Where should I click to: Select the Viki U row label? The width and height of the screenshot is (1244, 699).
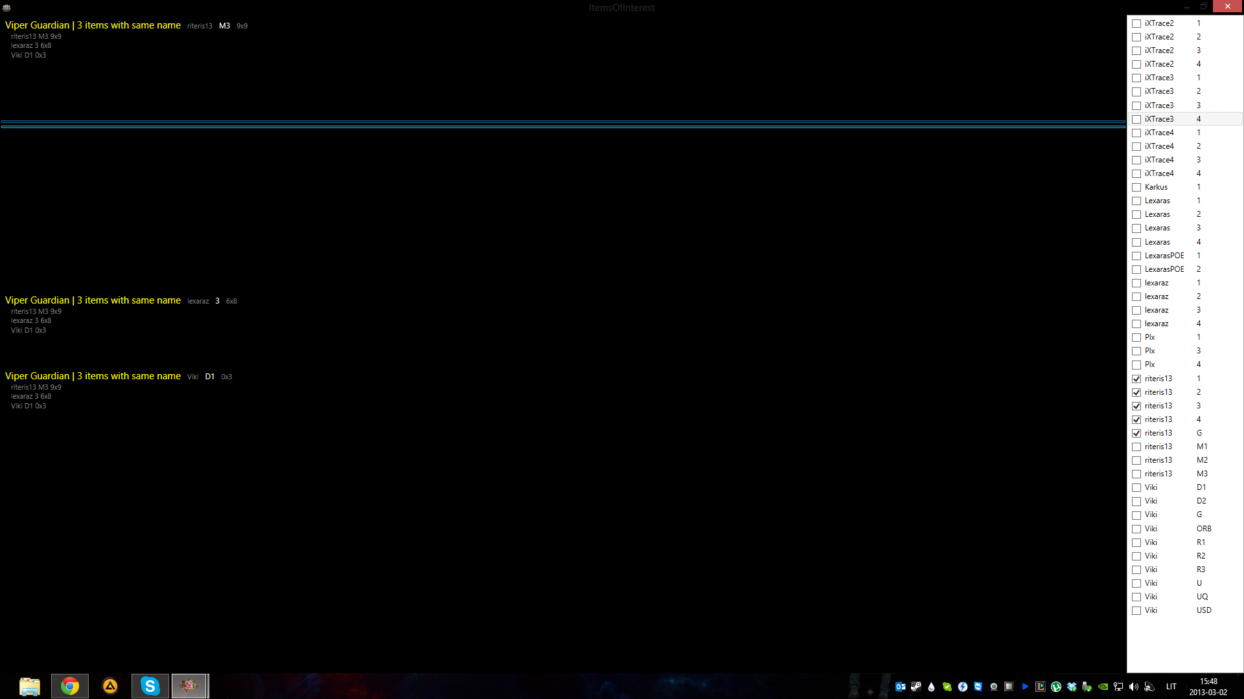tap(1151, 583)
